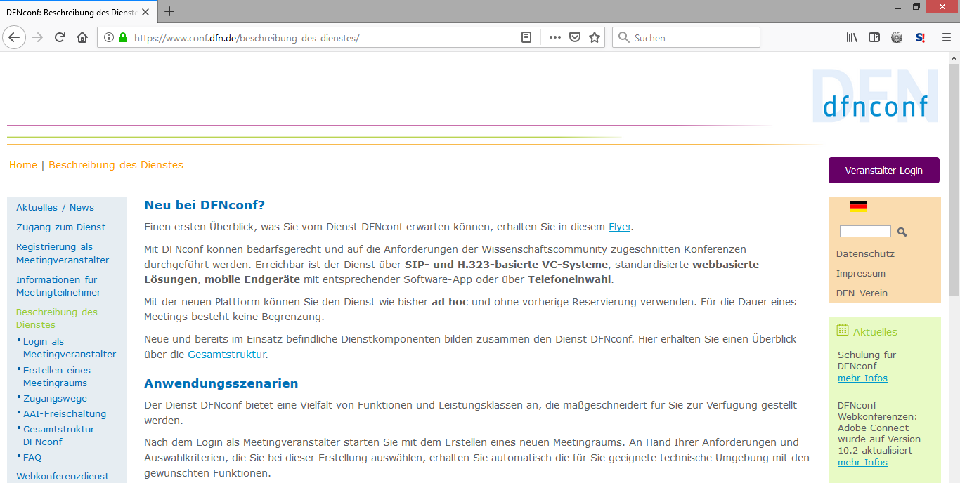The width and height of the screenshot is (960, 483).
Task: Open AAI-Freischaltung subitem
Action: pyautogui.click(x=65, y=413)
